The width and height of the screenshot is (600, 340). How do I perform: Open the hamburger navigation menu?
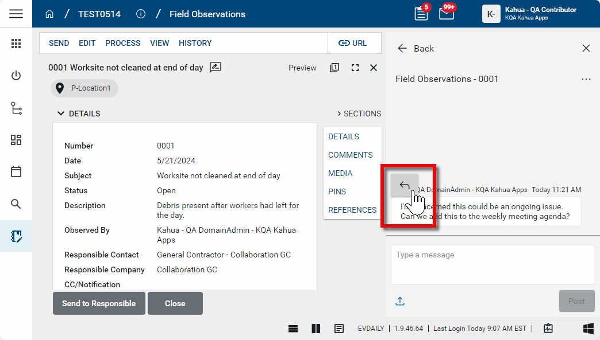[16, 14]
